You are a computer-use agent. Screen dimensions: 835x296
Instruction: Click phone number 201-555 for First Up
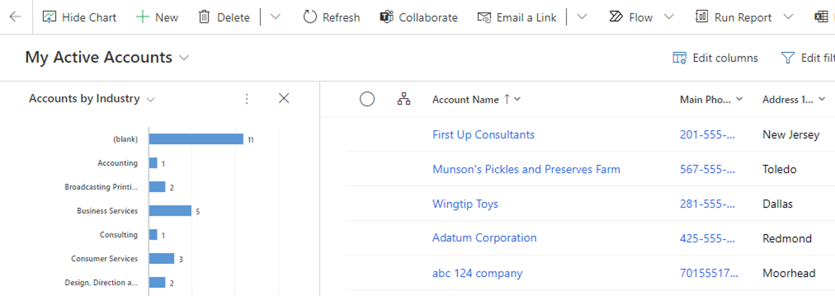pyautogui.click(x=708, y=135)
